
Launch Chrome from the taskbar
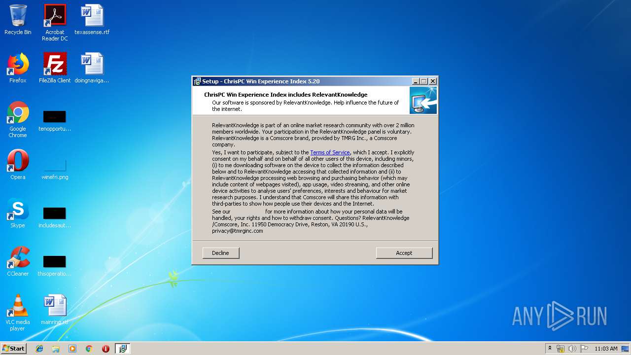pos(89,349)
